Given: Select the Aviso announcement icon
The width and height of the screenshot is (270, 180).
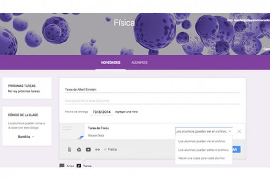Looking at the screenshot, I should 62,166.
